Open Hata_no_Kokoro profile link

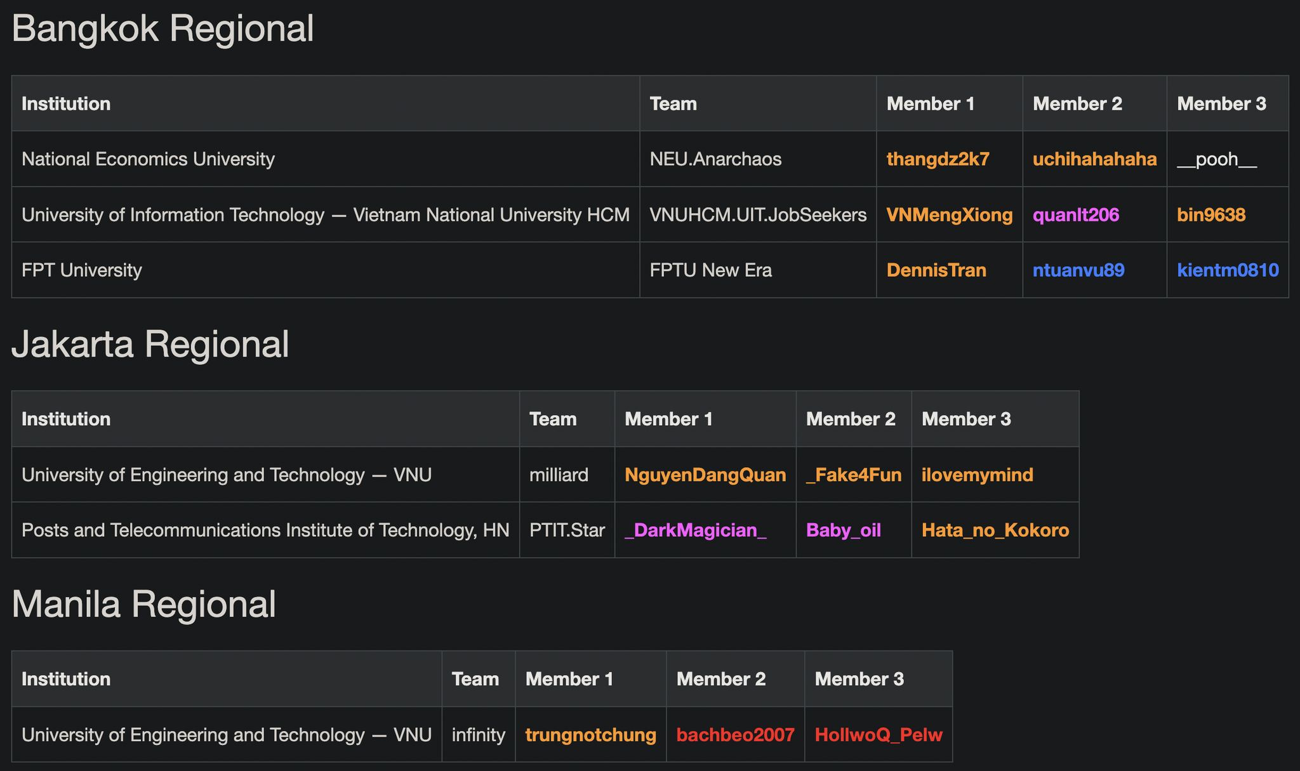(995, 530)
